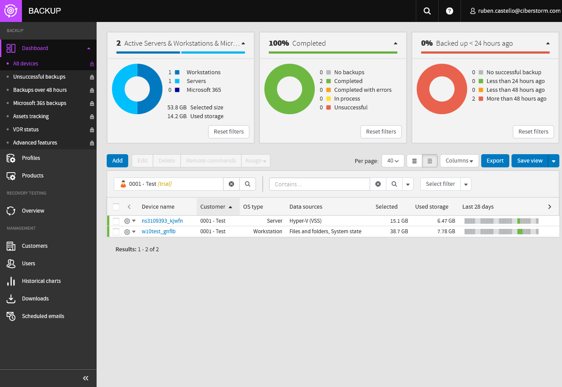Switch to comfortable list row view
This screenshot has height=387, width=562.
(x=414, y=161)
